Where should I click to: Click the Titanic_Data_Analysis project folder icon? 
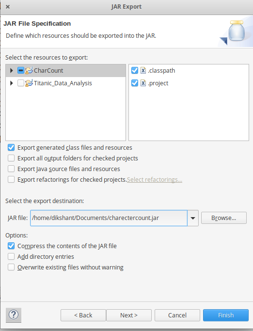coord(29,83)
